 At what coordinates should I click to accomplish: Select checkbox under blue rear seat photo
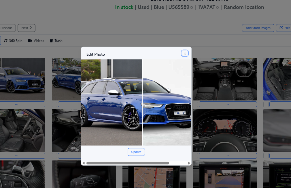point(266,104)
